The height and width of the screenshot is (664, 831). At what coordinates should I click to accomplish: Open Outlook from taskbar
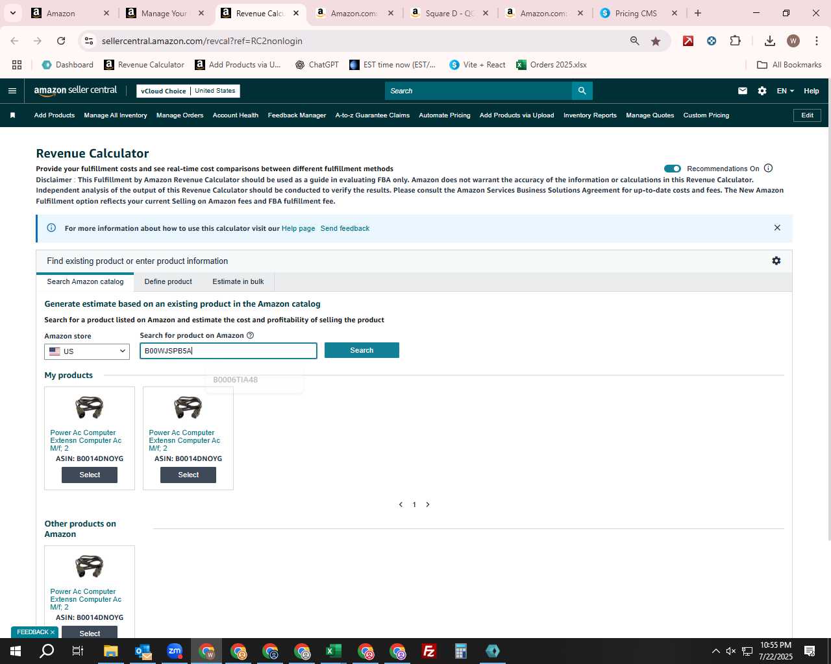point(143,651)
